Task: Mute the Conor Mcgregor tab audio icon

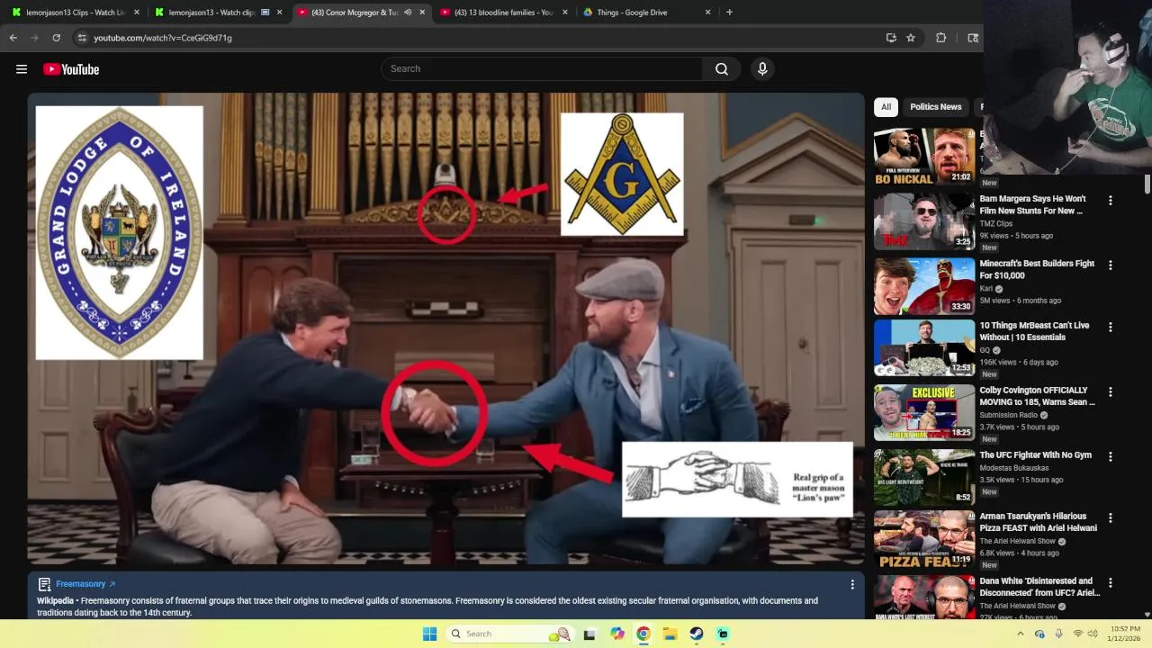Action: (x=408, y=13)
